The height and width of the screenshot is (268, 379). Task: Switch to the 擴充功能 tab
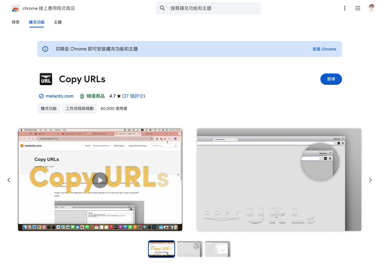coord(37,22)
